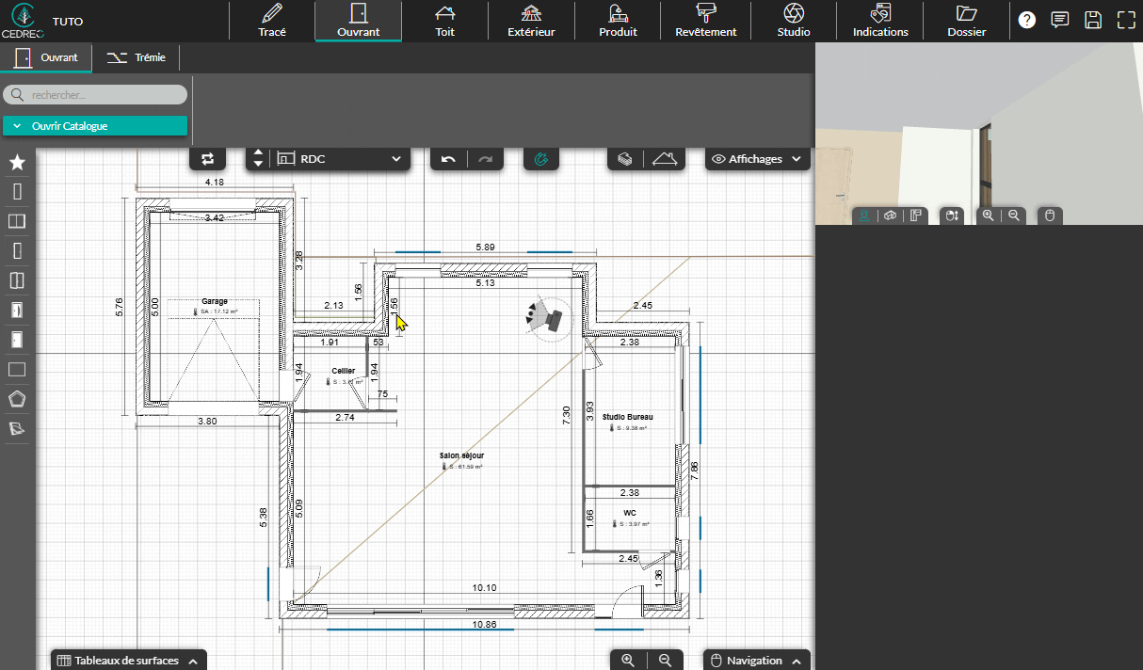Click the floor level up/down stepper arrows
This screenshot has height=670, width=1143.
(x=259, y=159)
